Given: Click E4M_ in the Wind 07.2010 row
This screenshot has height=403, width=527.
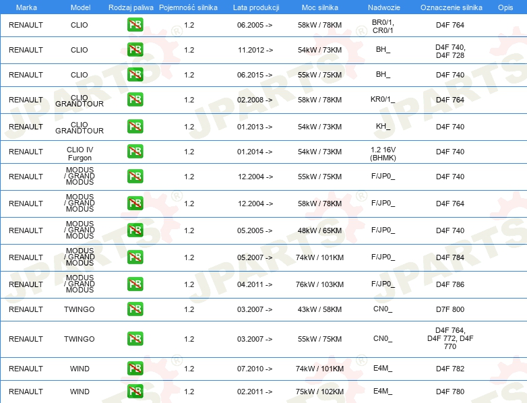Looking at the screenshot, I should point(383,368).
